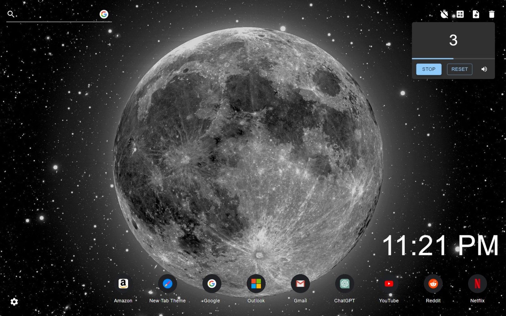Open the calculator widget icon
This screenshot has height=316, width=506.
coord(460,14)
